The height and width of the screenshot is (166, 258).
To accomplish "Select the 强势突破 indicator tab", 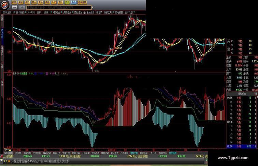I will pyautogui.click(x=105, y=153).
